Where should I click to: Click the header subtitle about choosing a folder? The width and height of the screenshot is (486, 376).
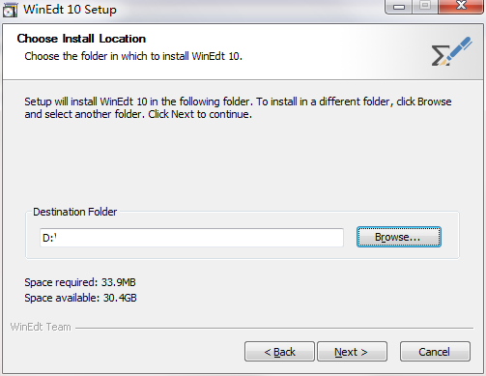133,56
